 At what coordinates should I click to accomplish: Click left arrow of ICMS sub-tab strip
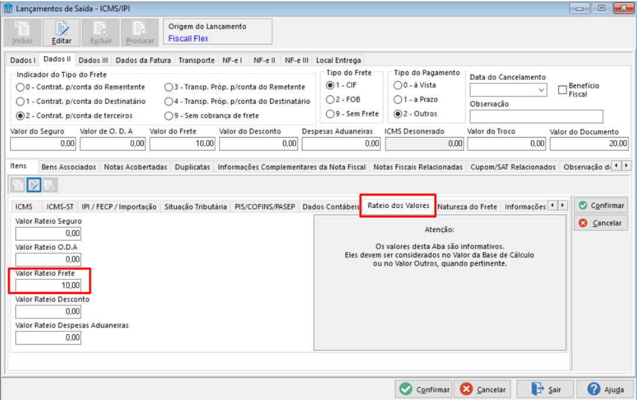pos(553,206)
